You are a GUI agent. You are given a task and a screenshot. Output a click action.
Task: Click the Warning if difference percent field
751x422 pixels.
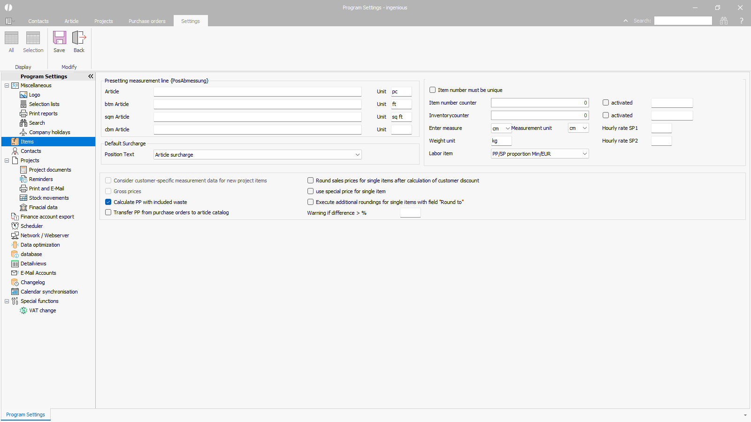click(x=410, y=213)
